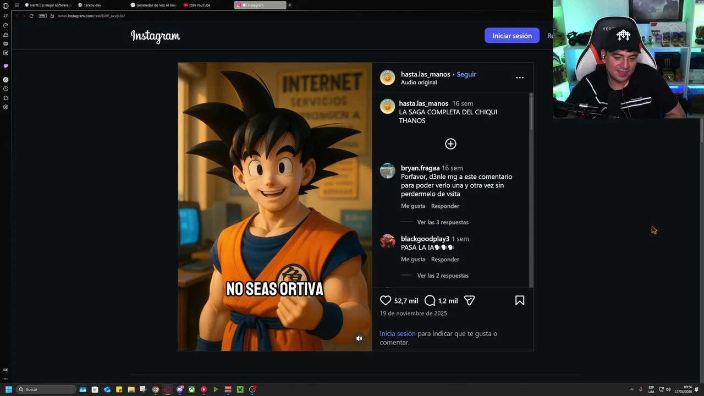704x396 pixels.
Task: Open bryan.fragaa profile picture
Action: pos(387,170)
